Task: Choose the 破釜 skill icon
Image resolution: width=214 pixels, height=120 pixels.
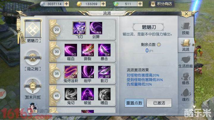Action: pyautogui.click(x=87, y=94)
